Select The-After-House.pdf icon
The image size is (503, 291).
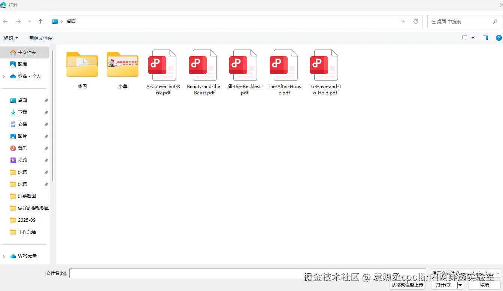pyautogui.click(x=284, y=66)
